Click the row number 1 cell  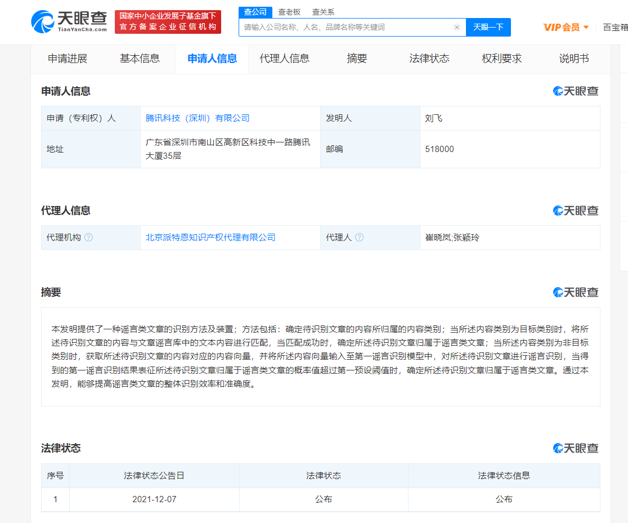(55, 499)
